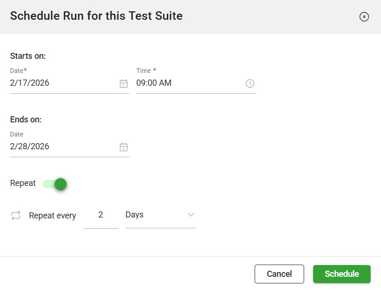The image size is (381, 290).
Task: Click the "Starts on:" heading
Action: (x=28, y=56)
